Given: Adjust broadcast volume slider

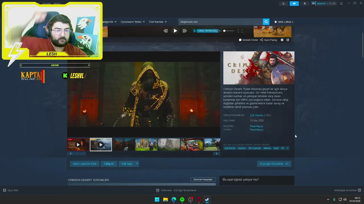Looking at the screenshot, I should pos(228,31).
